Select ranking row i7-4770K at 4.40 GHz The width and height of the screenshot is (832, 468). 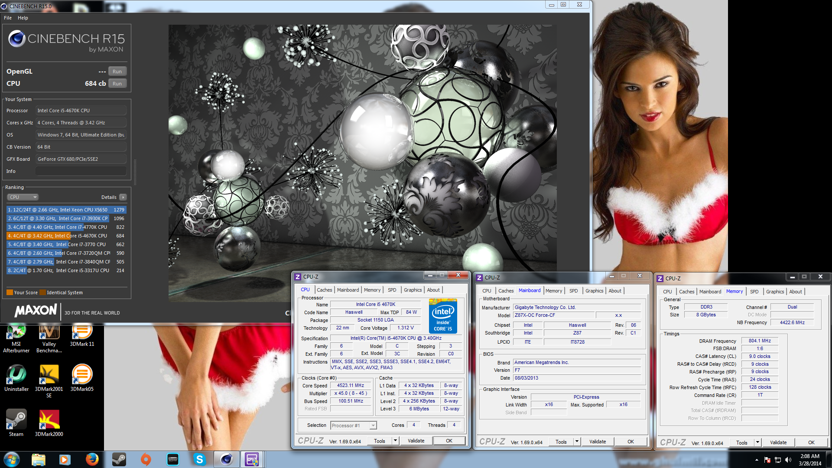point(66,227)
